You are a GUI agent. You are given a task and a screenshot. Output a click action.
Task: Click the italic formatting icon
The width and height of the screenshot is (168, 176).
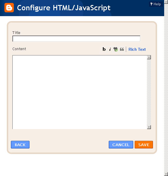pyautogui.click(x=110, y=49)
